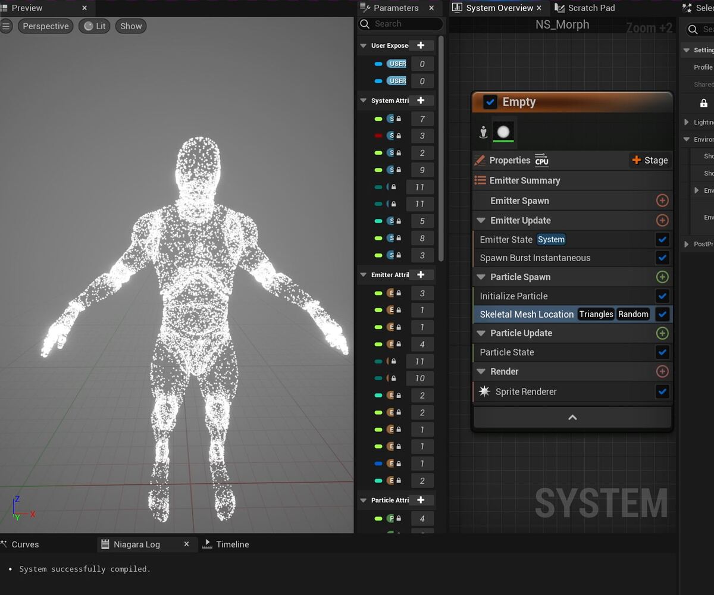This screenshot has width=714, height=595.
Task: Click the Parameters search field
Action: point(405,24)
